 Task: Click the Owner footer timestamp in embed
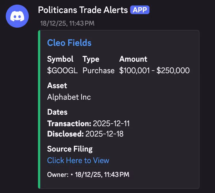point(102,175)
